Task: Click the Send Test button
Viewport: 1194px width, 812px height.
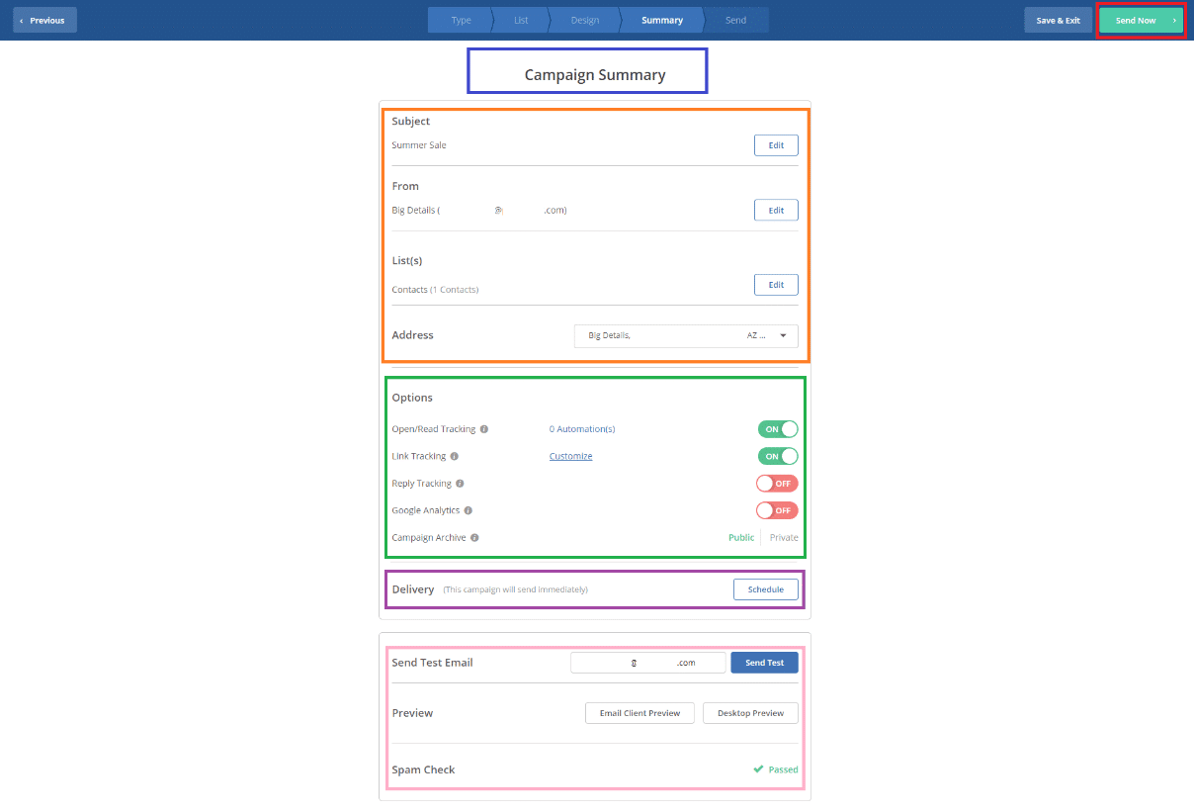Action: coord(764,663)
